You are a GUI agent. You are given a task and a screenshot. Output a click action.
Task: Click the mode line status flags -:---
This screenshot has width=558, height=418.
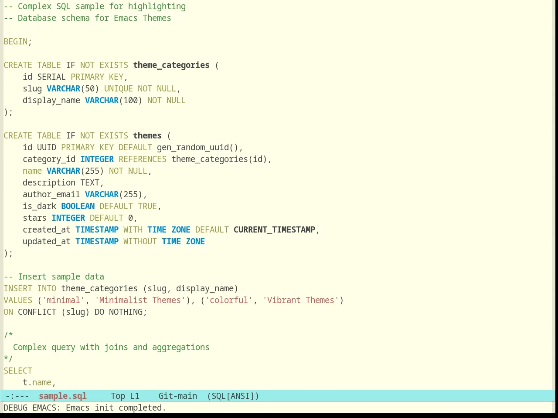[x=17, y=396]
